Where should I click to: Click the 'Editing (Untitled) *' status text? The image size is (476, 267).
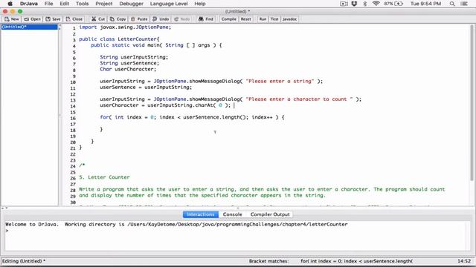tap(24, 261)
